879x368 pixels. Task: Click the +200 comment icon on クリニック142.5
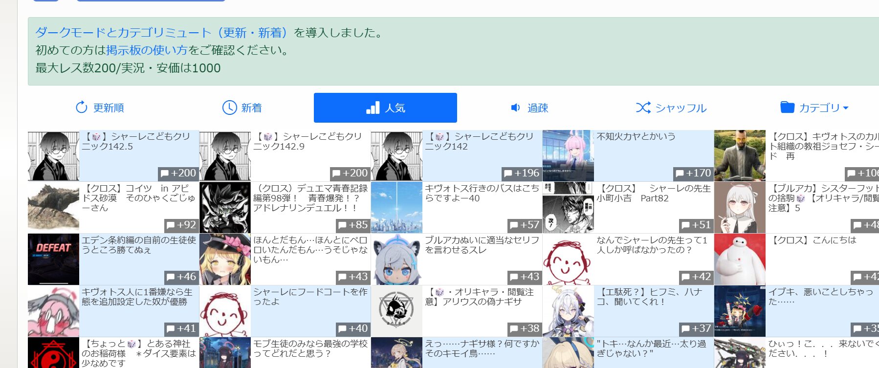click(x=165, y=173)
